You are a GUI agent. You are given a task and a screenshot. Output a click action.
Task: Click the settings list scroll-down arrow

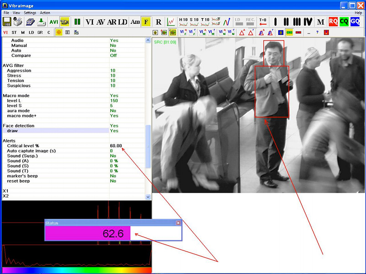pyautogui.click(x=148, y=197)
